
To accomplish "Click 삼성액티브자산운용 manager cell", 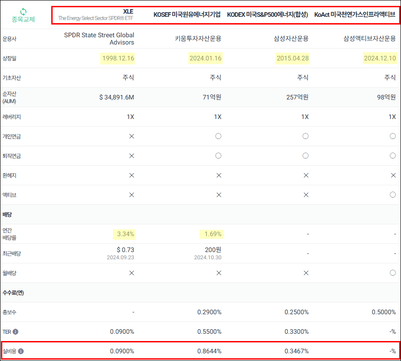I will point(370,39).
